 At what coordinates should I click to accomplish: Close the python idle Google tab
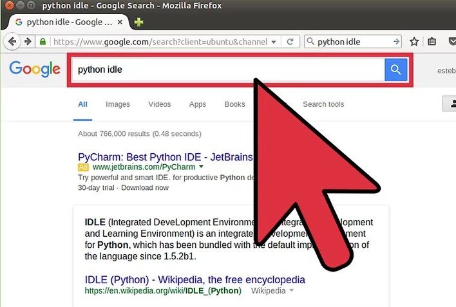[x=120, y=22]
